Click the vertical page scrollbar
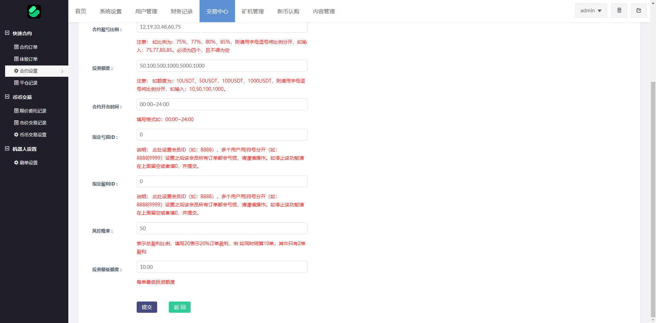Image resolution: width=656 pixels, height=323 pixels. [x=653, y=198]
